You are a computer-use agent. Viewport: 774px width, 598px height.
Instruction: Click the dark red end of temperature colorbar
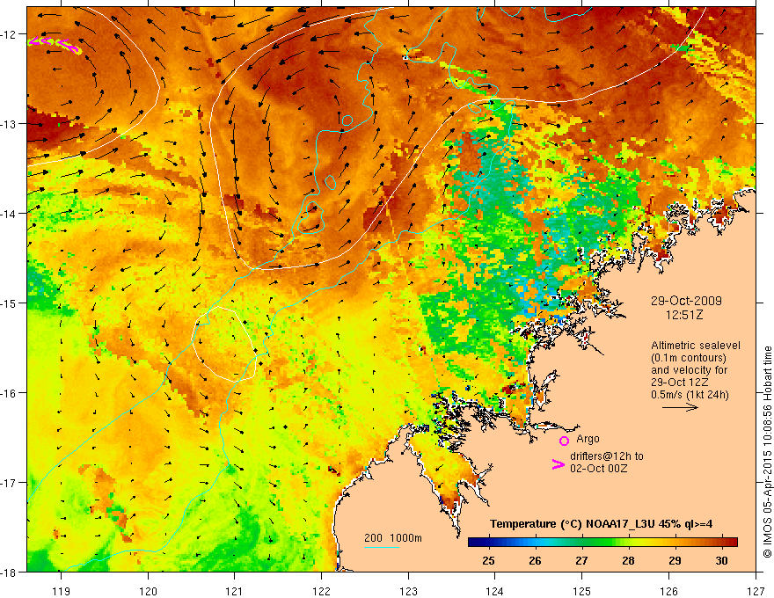[731, 543]
